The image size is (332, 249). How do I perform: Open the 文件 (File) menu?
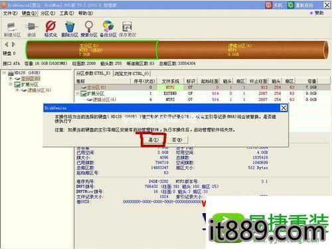tap(10, 13)
